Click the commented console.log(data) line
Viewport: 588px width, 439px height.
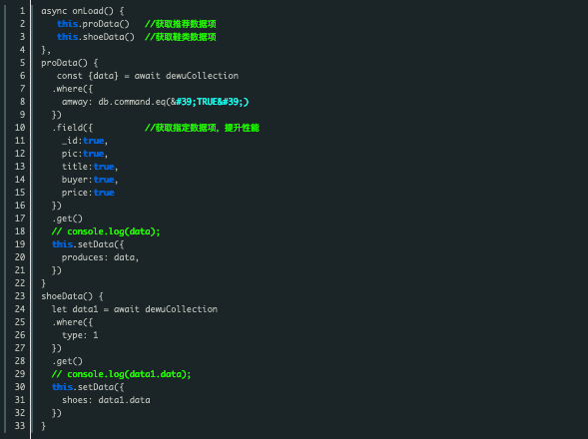tap(106, 231)
